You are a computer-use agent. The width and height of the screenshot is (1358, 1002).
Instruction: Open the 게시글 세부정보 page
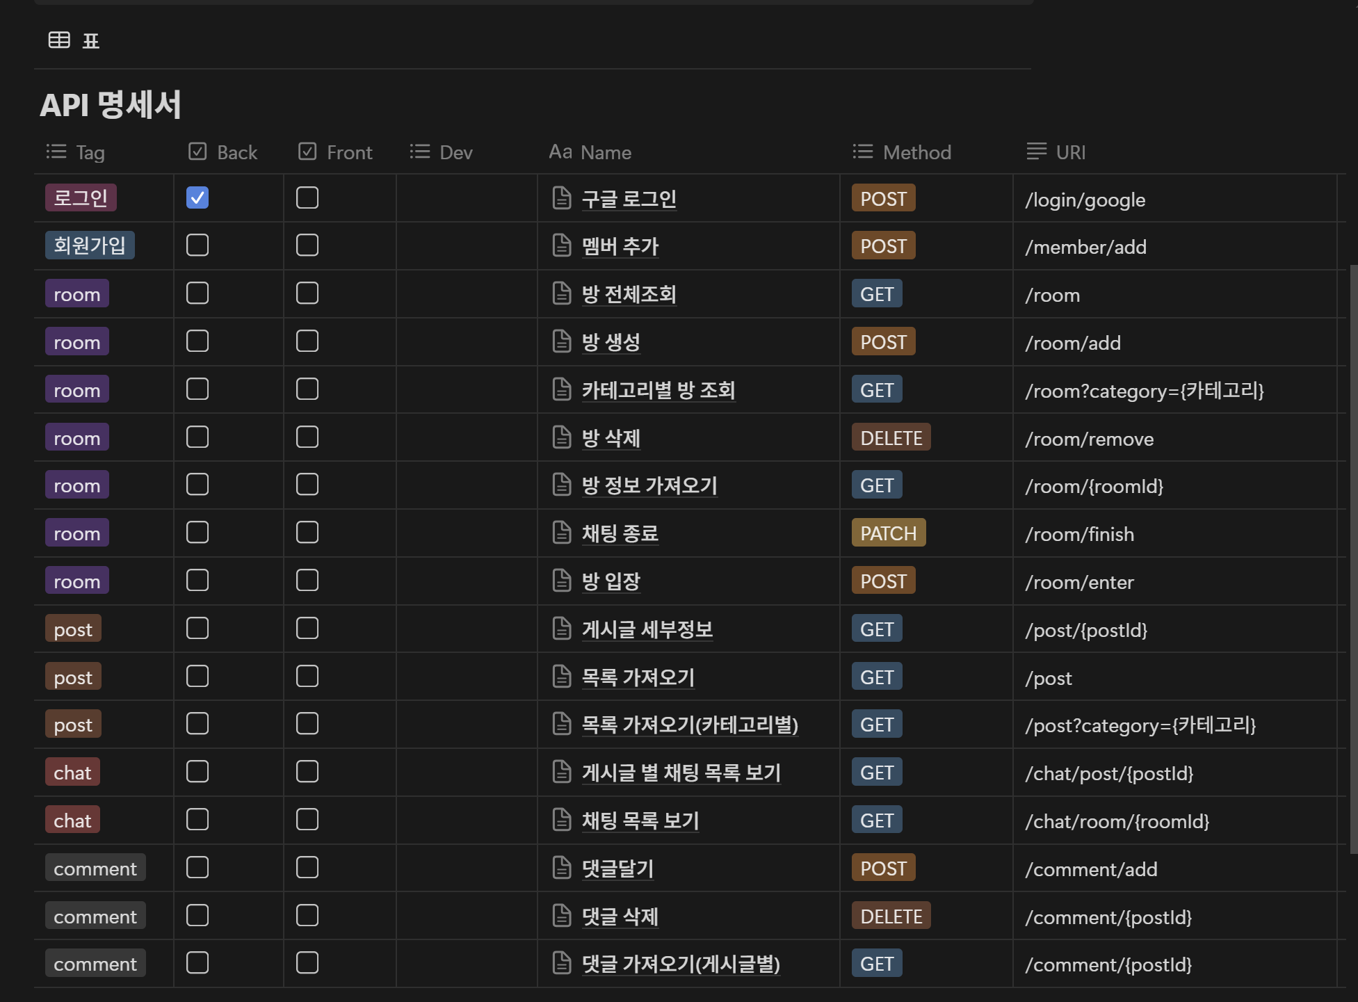coord(647,629)
